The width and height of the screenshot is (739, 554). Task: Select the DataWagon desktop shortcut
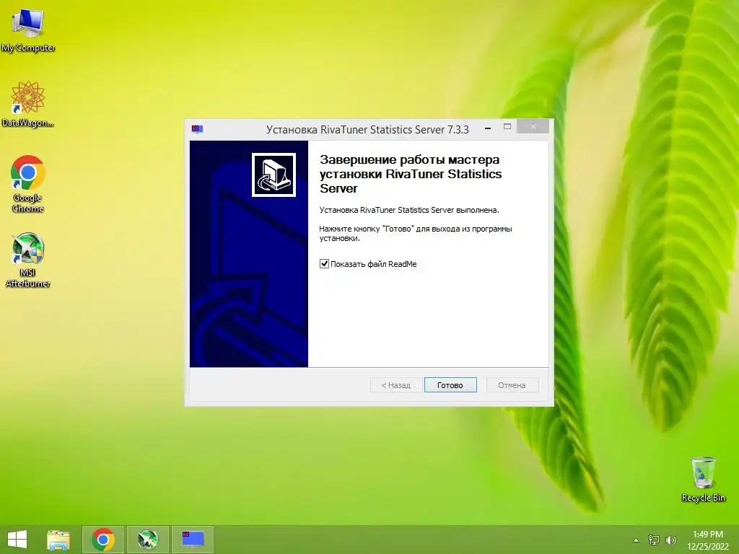(x=28, y=104)
